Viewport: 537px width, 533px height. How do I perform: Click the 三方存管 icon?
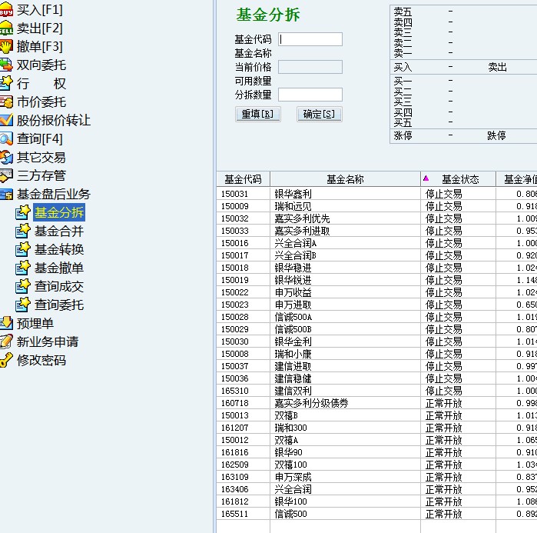(x=6, y=175)
